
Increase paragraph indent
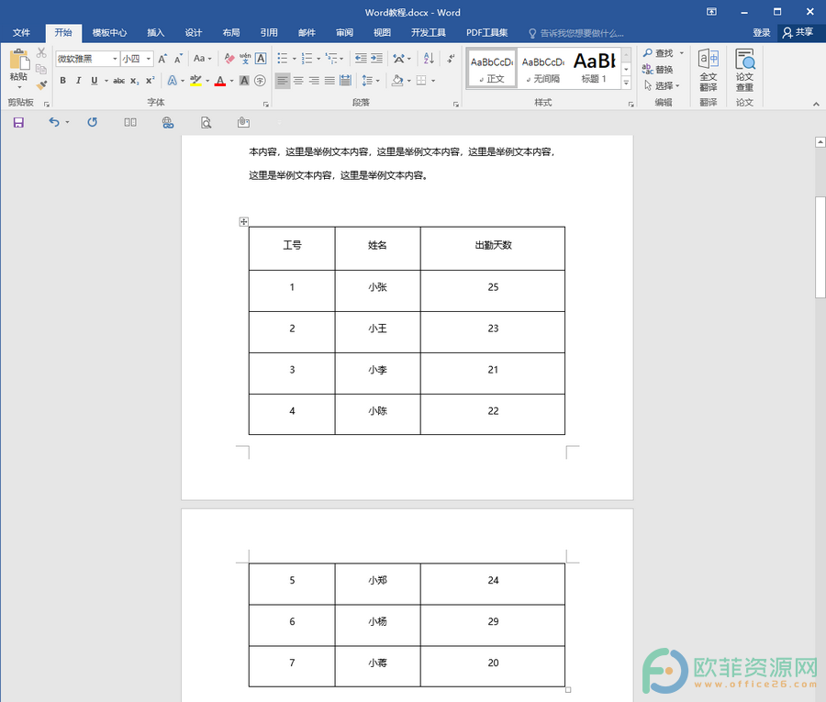376,59
